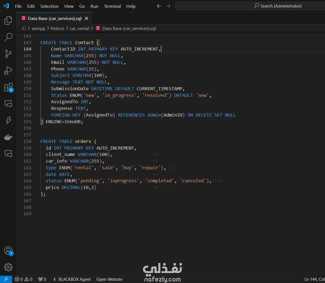Open Extensions view with 6 badge
This screenshot has width=325, height=283.
[x=8, y=87]
